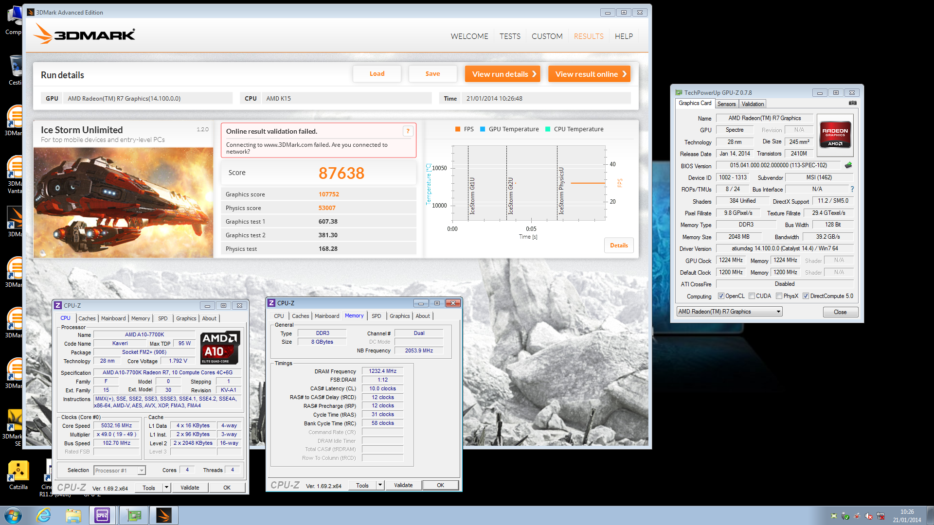Click the Core Speed value 5032.16 MHz

(x=116, y=425)
